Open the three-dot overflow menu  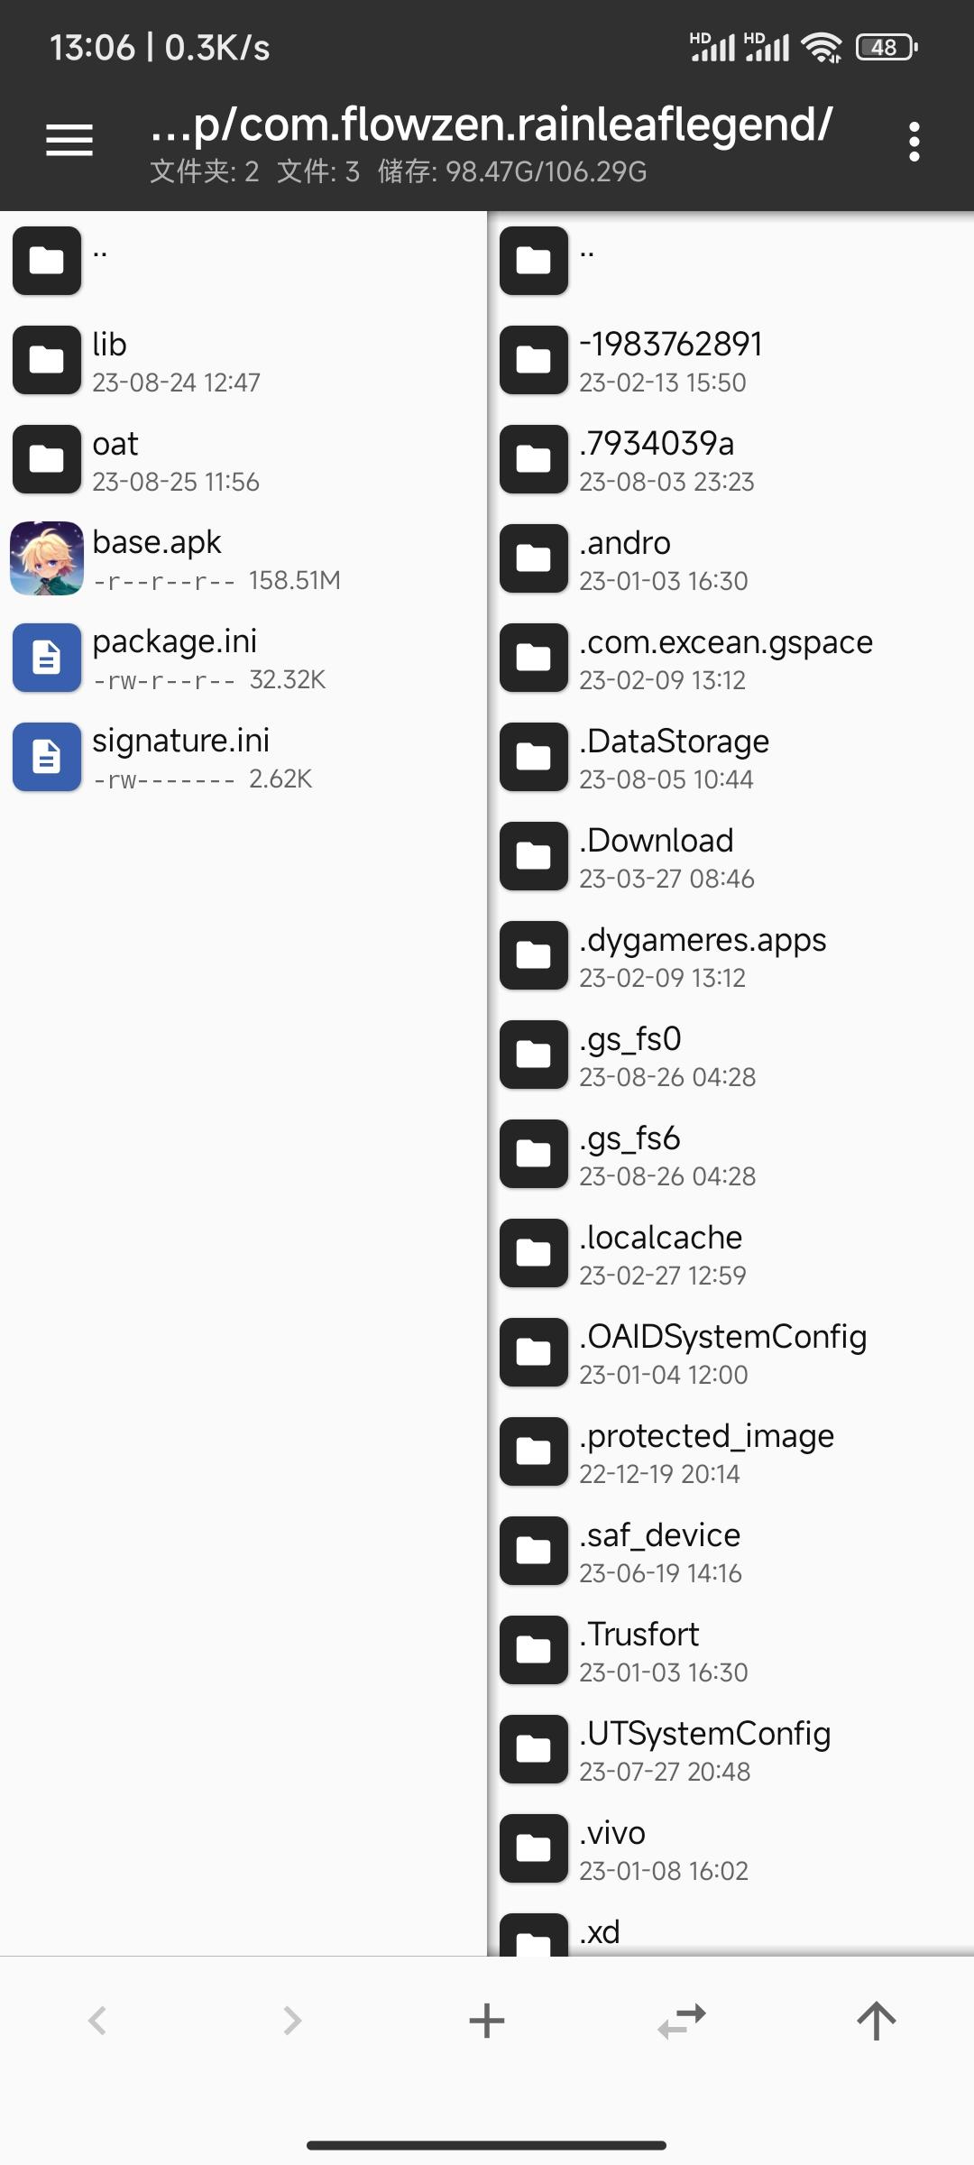(914, 142)
